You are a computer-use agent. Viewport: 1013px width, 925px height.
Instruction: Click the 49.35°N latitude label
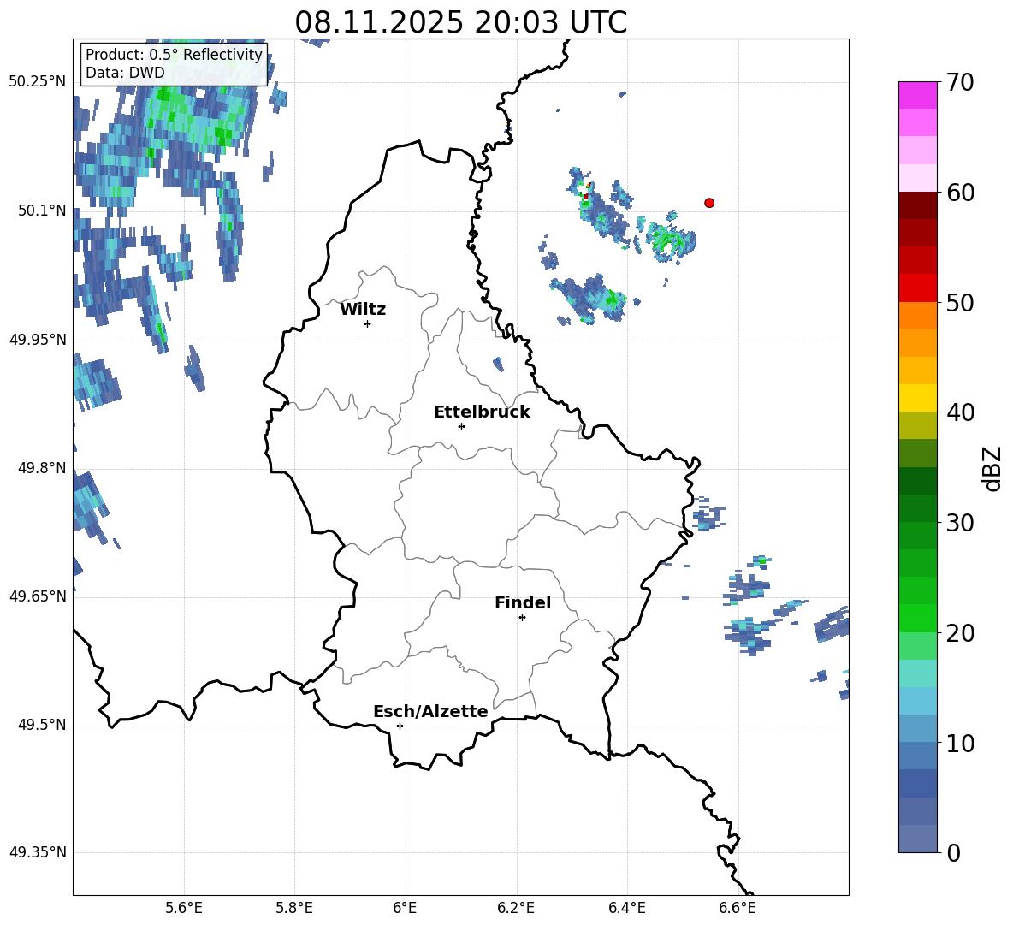tap(38, 852)
